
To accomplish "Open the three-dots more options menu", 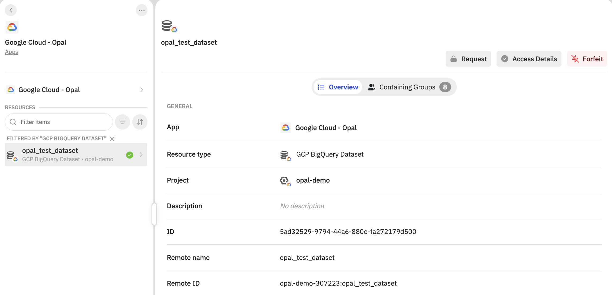I will click(x=142, y=10).
